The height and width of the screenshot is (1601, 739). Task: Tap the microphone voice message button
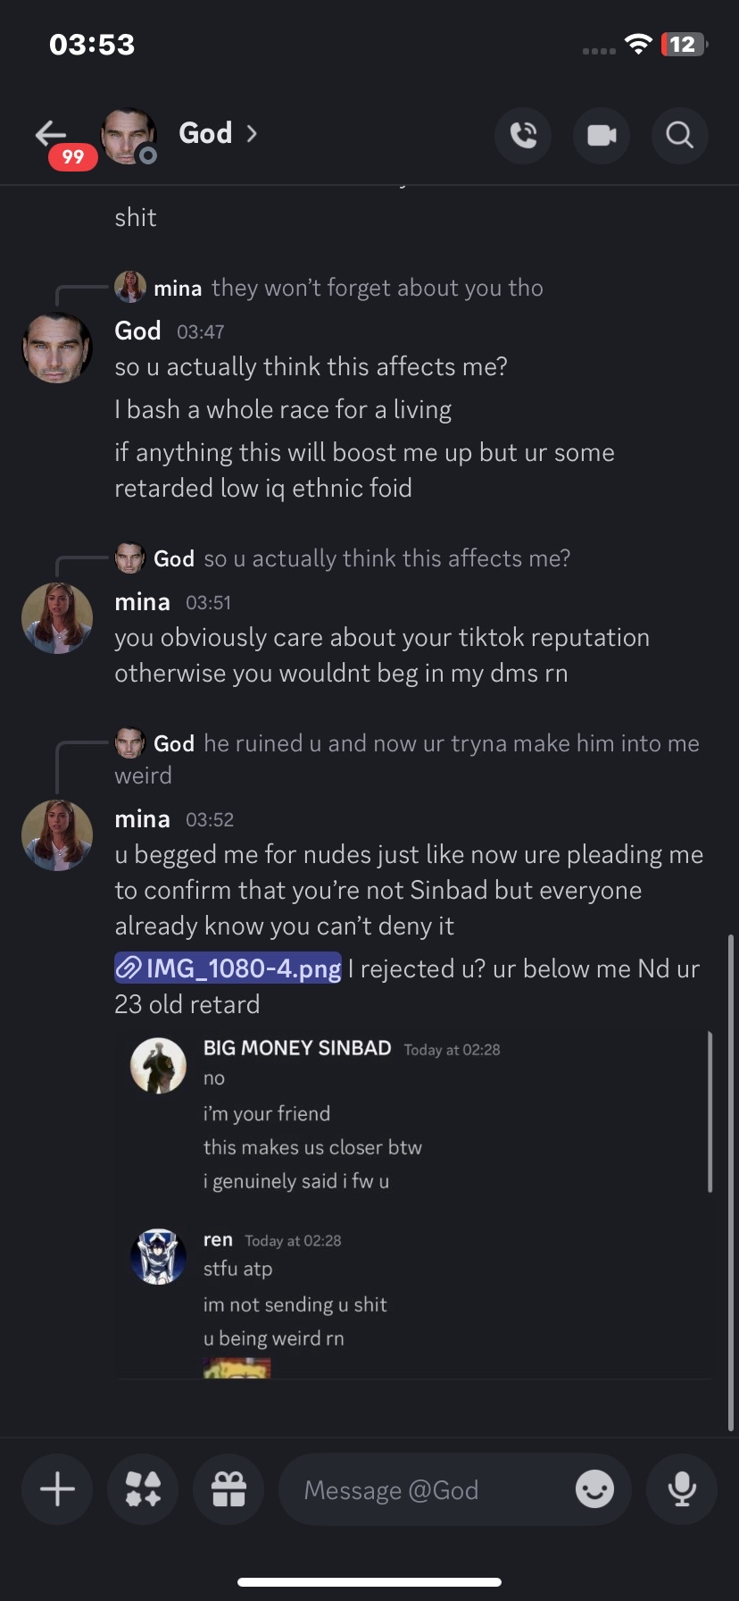(682, 1489)
